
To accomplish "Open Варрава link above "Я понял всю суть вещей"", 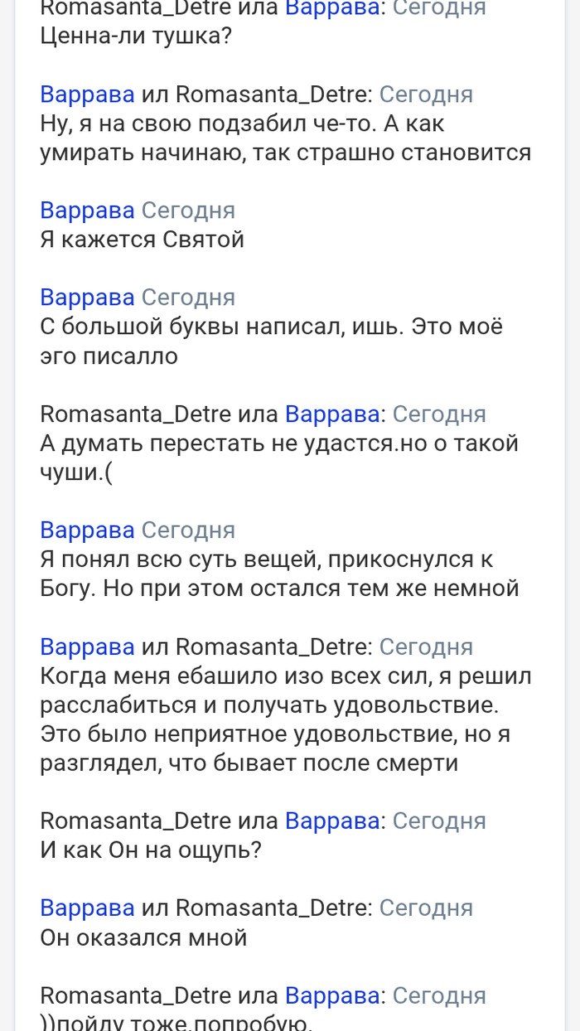I will 87,530.
